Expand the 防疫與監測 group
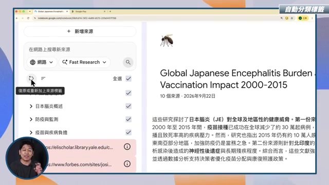Viewport: 329px width, 185px height. click(x=31, y=119)
